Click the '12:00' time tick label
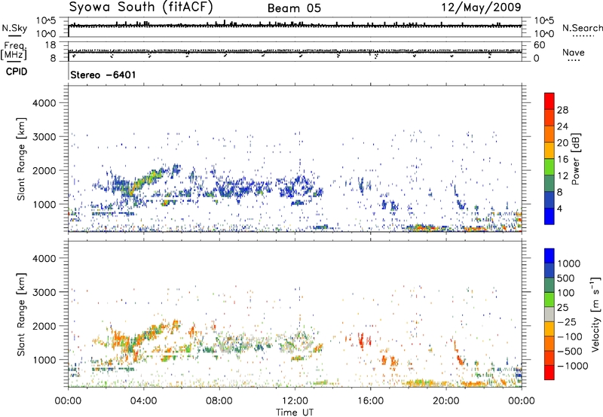Screen dimensions: 603x417 coord(295,401)
